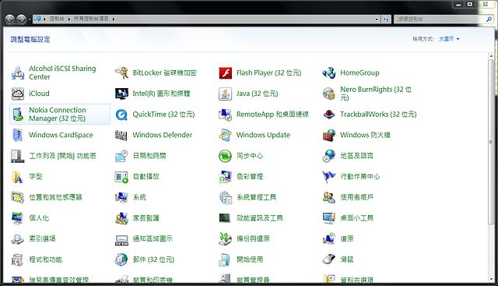Click the 所有控制台項目 breadcrumb
Image resolution: width=498 pixels, height=286 pixels.
point(91,19)
